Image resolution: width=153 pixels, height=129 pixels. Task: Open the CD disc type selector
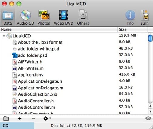pos(17,126)
